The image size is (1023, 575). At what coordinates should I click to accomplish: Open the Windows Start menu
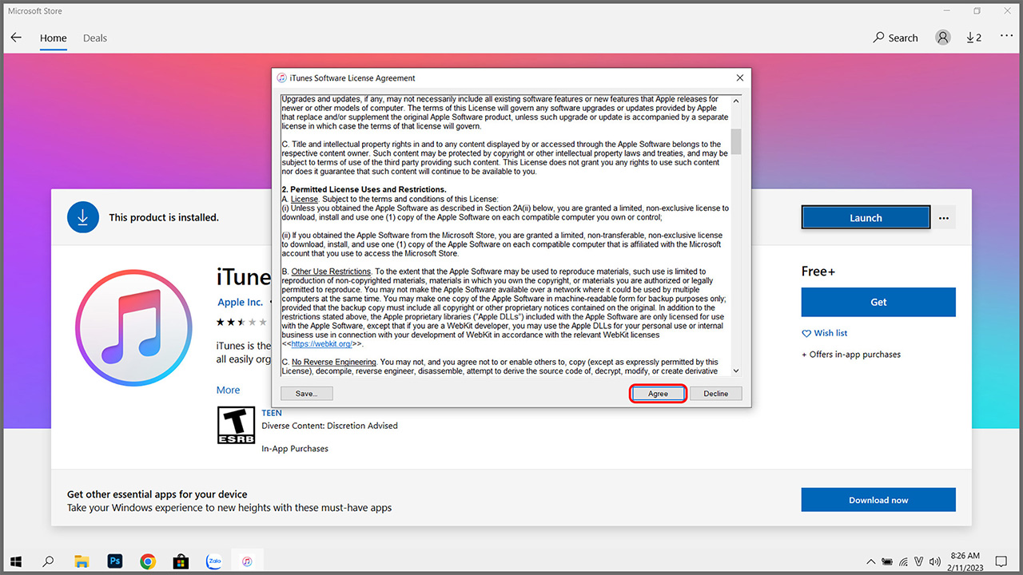(x=16, y=561)
